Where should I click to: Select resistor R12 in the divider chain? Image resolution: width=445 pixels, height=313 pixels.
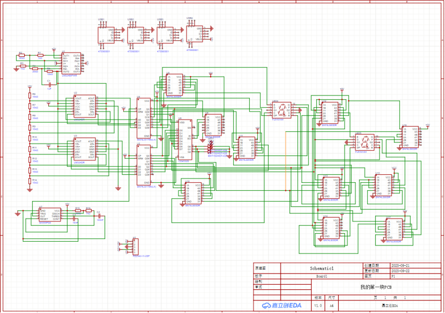click(29, 160)
